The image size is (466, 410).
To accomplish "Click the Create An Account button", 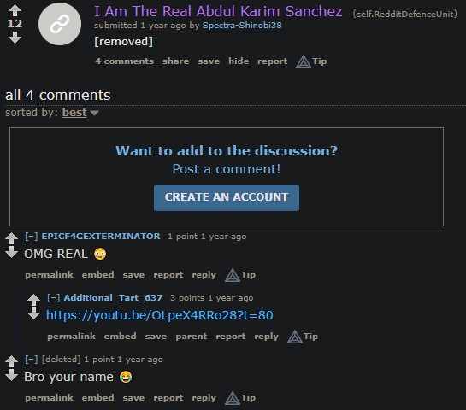I will [x=227, y=197].
